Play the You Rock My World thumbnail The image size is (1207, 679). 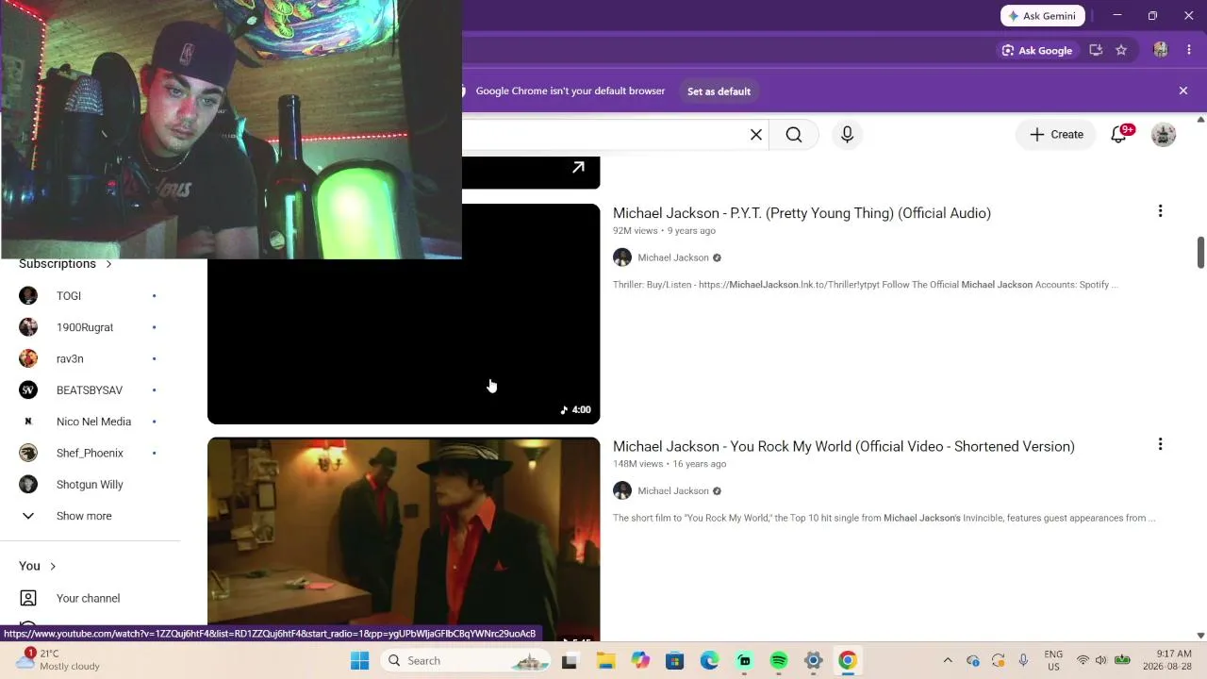pos(404,538)
